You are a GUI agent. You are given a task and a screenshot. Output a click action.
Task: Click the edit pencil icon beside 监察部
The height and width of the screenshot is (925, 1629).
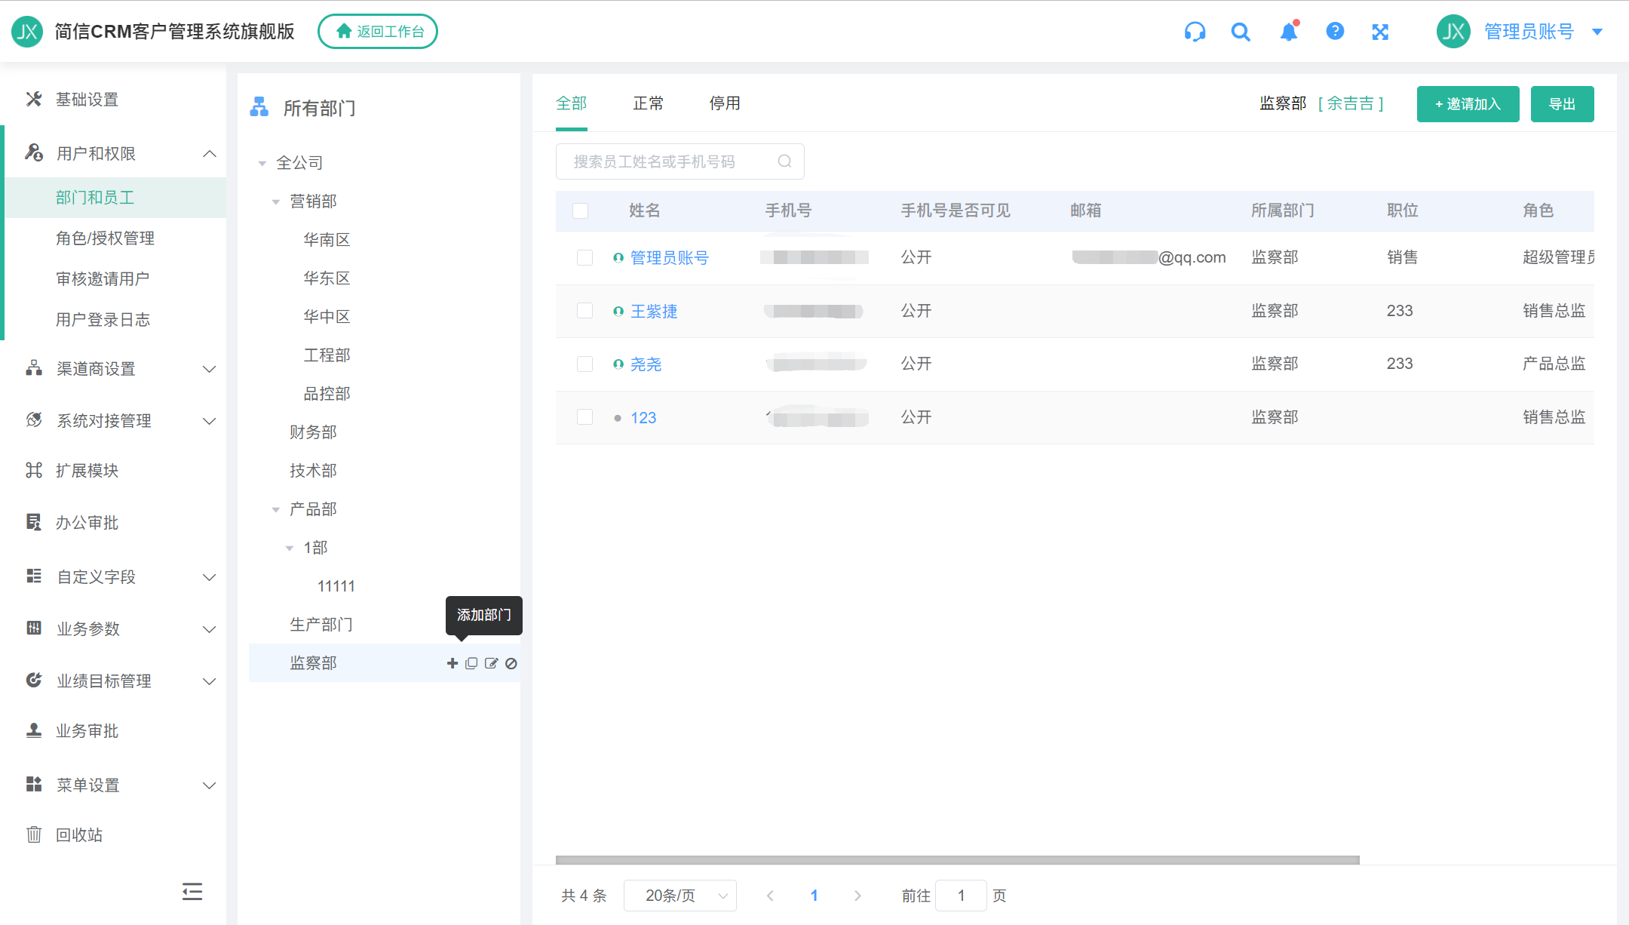pos(491,663)
